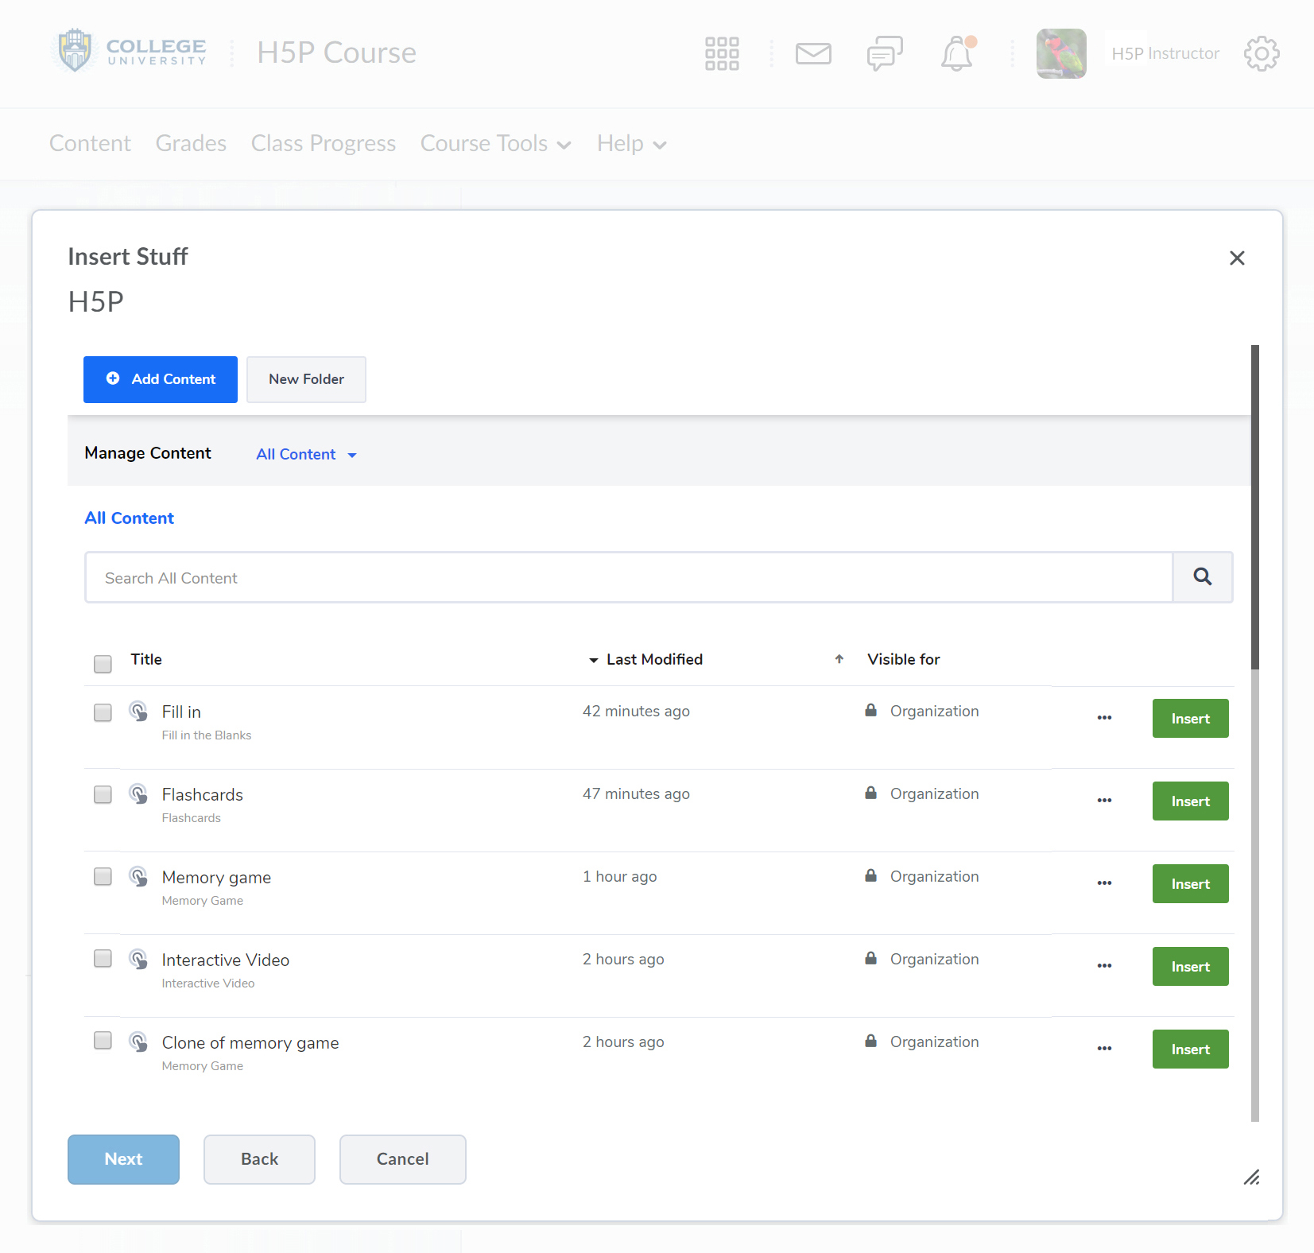Click the resize handle of dialog
Image resolution: width=1314 pixels, height=1253 pixels.
(x=1251, y=1177)
